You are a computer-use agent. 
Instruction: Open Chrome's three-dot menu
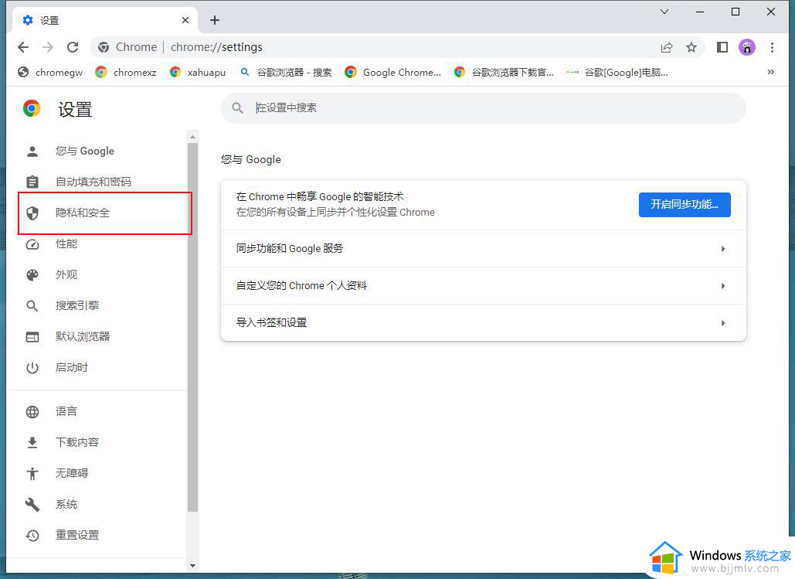[x=772, y=47]
